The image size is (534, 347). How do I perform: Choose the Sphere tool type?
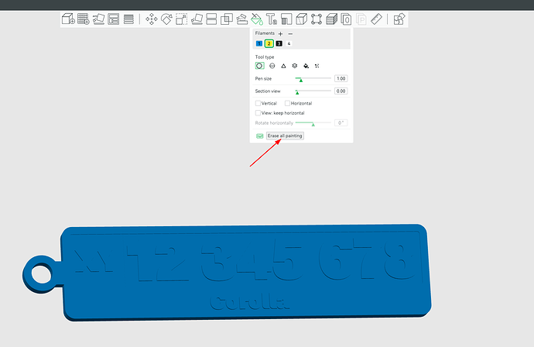[272, 66]
